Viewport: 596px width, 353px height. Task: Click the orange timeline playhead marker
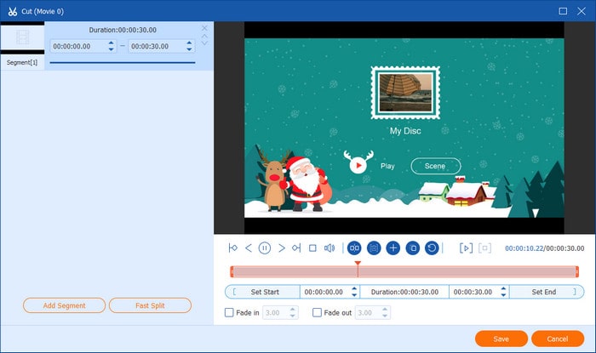coord(358,265)
